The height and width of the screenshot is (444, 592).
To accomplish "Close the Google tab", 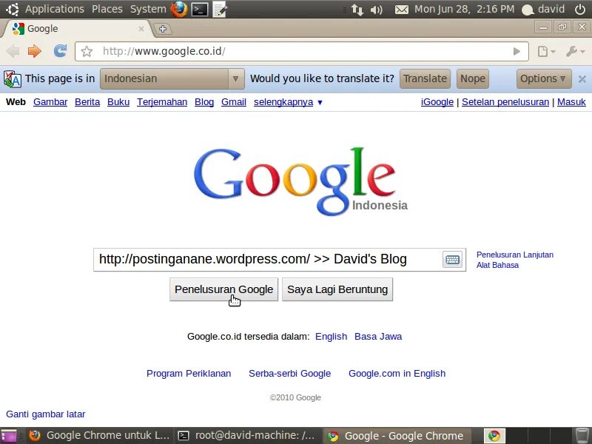I will [x=141, y=29].
